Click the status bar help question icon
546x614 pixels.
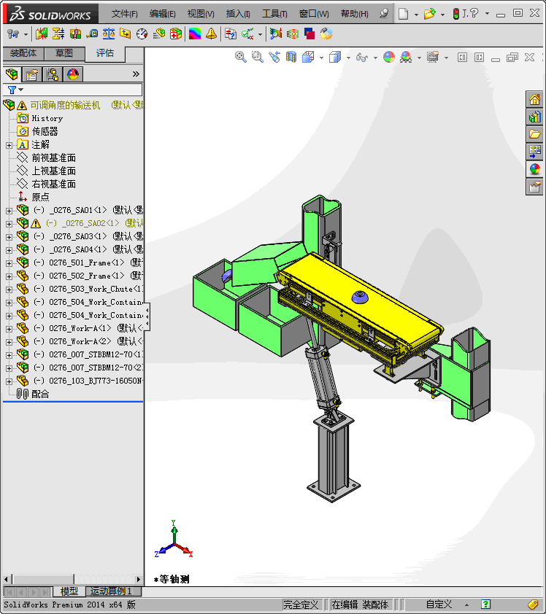click(x=485, y=605)
